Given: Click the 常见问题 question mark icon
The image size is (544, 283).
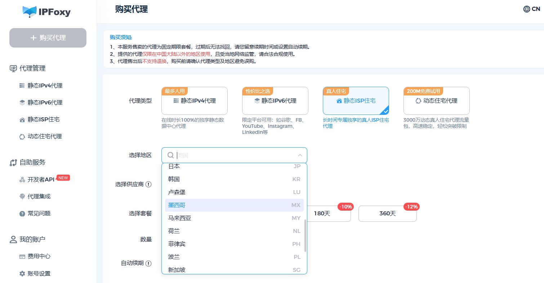Looking at the screenshot, I should click(x=22, y=214).
